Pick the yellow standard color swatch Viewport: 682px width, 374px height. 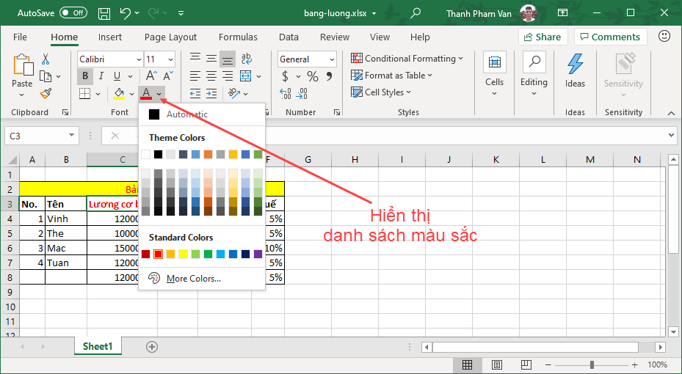[x=183, y=254]
